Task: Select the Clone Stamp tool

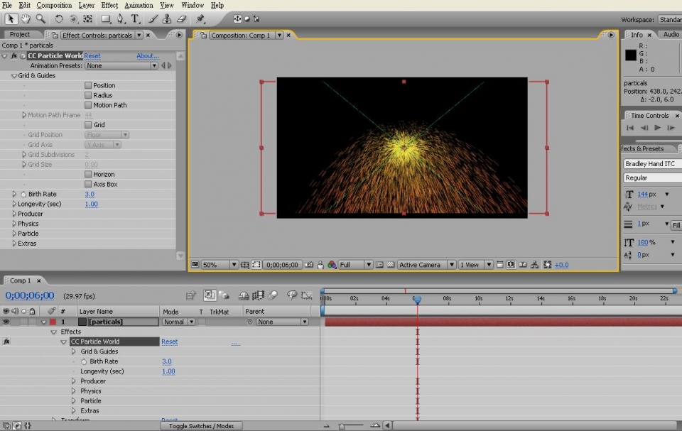Action: pyautogui.click(x=167, y=18)
